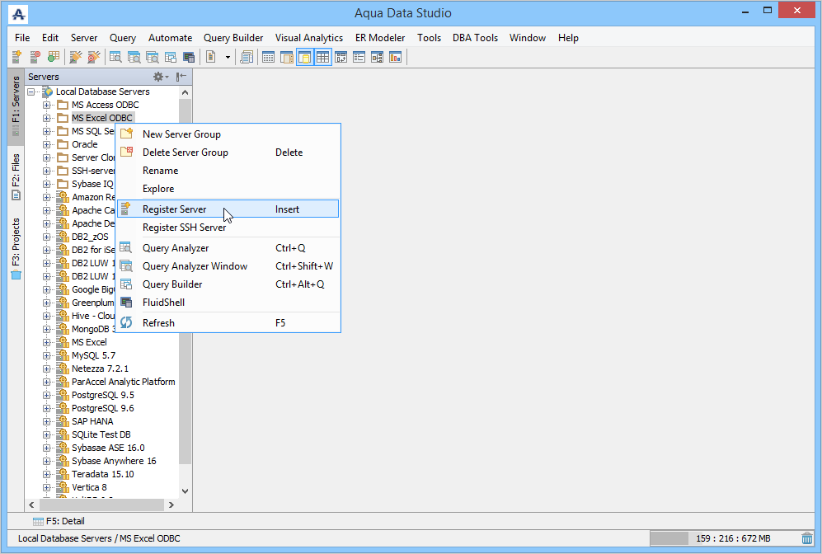Click the memory usage bar in status bar
Image resolution: width=822 pixels, height=554 pixels.
pyautogui.click(x=724, y=538)
